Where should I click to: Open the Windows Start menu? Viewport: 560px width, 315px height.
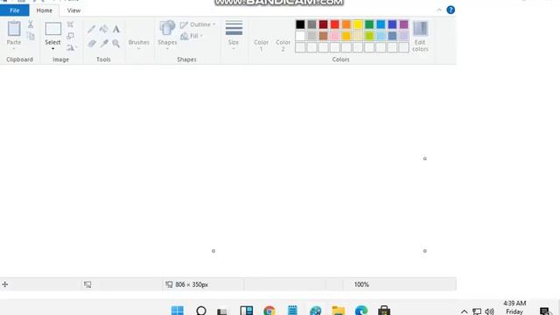tap(178, 311)
